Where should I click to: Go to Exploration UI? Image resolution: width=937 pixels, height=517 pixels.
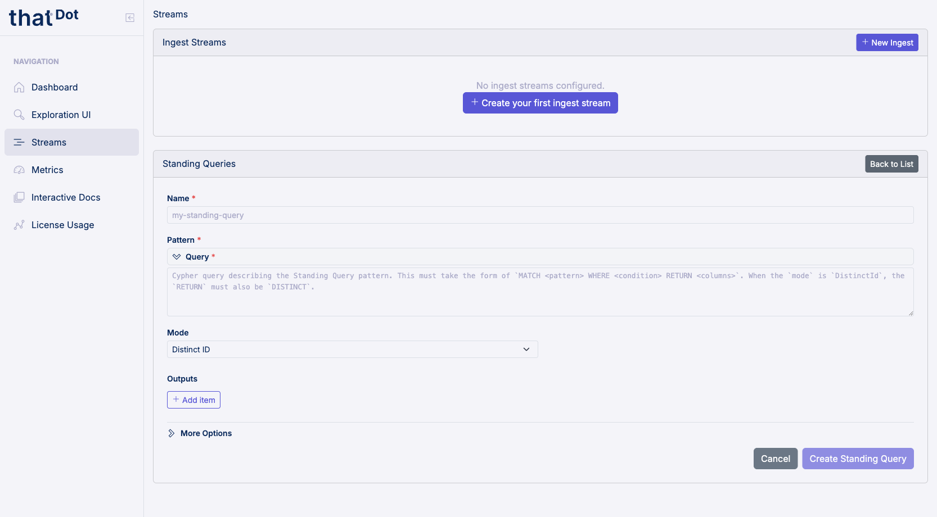pos(71,115)
